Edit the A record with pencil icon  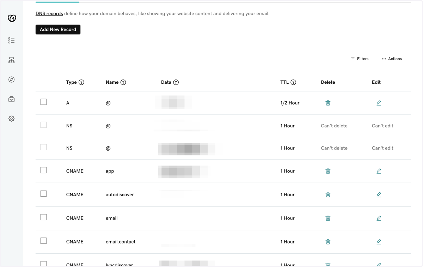pyautogui.click(x=379, y=103)
